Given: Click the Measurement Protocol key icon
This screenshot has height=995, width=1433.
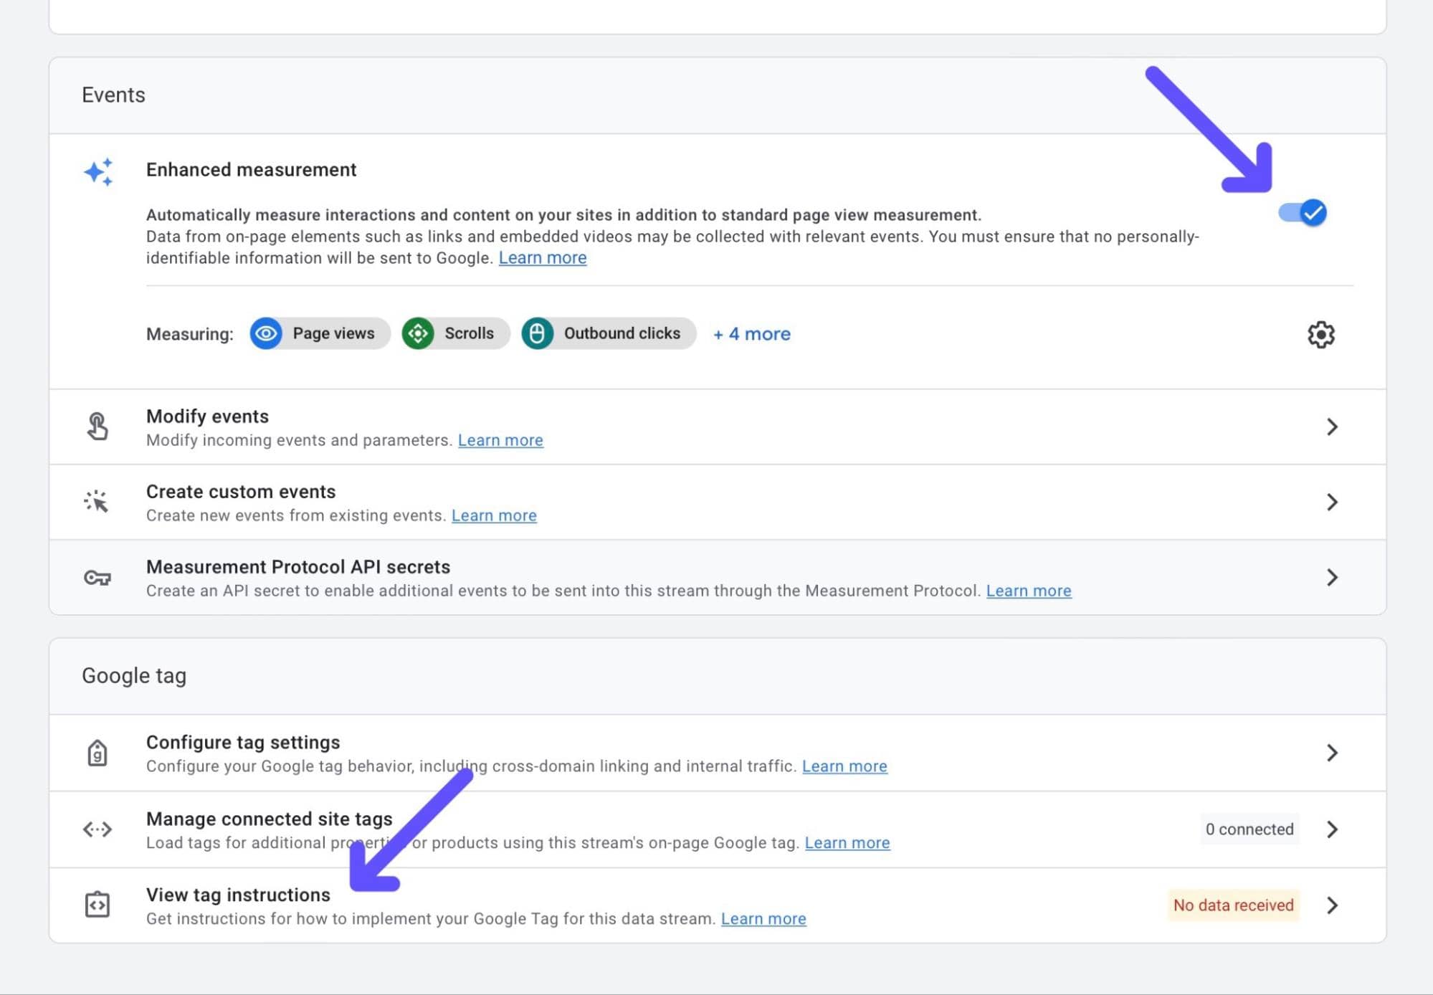Looking at the screenshot, I should click(97, 578).
